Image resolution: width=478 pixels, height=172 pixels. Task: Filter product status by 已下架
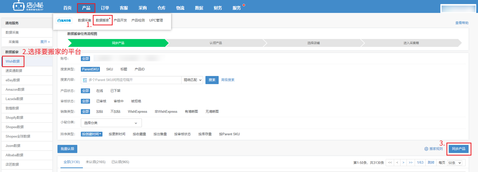coord(115,91)
